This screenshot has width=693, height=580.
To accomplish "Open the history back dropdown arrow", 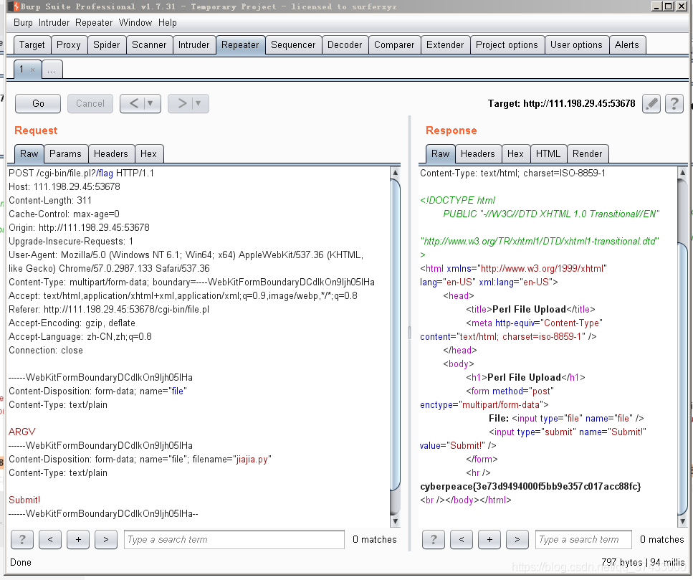I will (150, 103).
